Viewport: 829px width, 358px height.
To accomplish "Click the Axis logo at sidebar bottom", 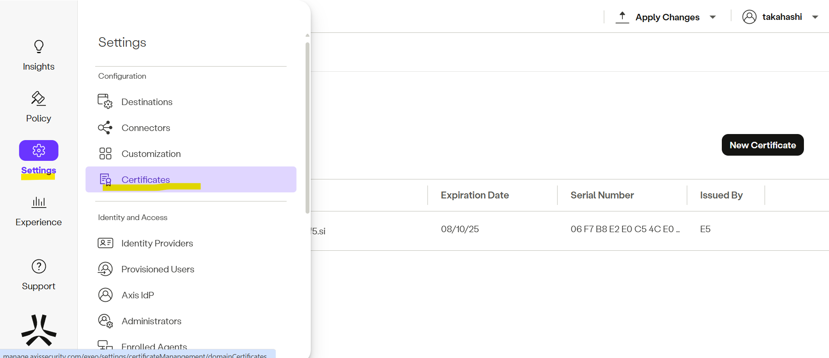I will pos(38,331).
